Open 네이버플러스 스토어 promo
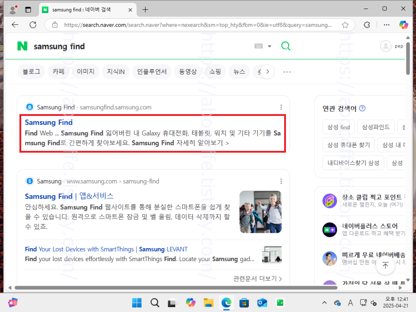 point(363,229)
